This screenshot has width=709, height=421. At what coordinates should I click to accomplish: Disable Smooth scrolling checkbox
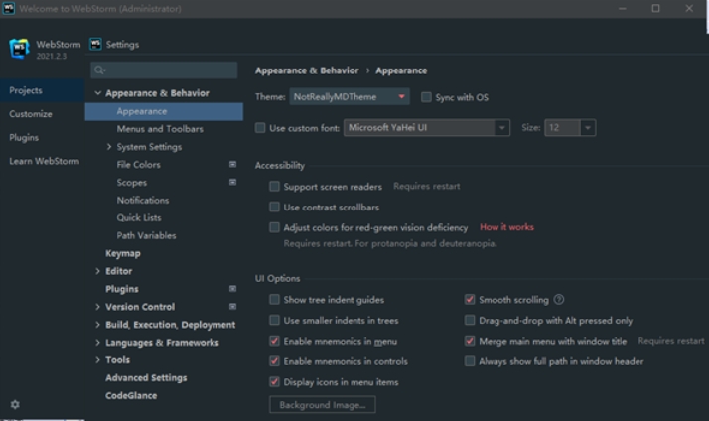[470, 299]
